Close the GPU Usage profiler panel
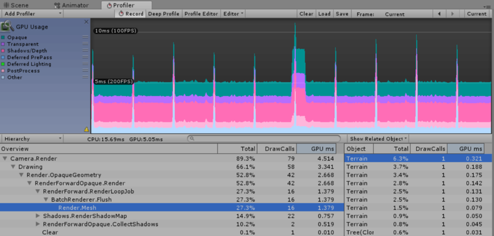494x236 pixels. pos(87,22)
